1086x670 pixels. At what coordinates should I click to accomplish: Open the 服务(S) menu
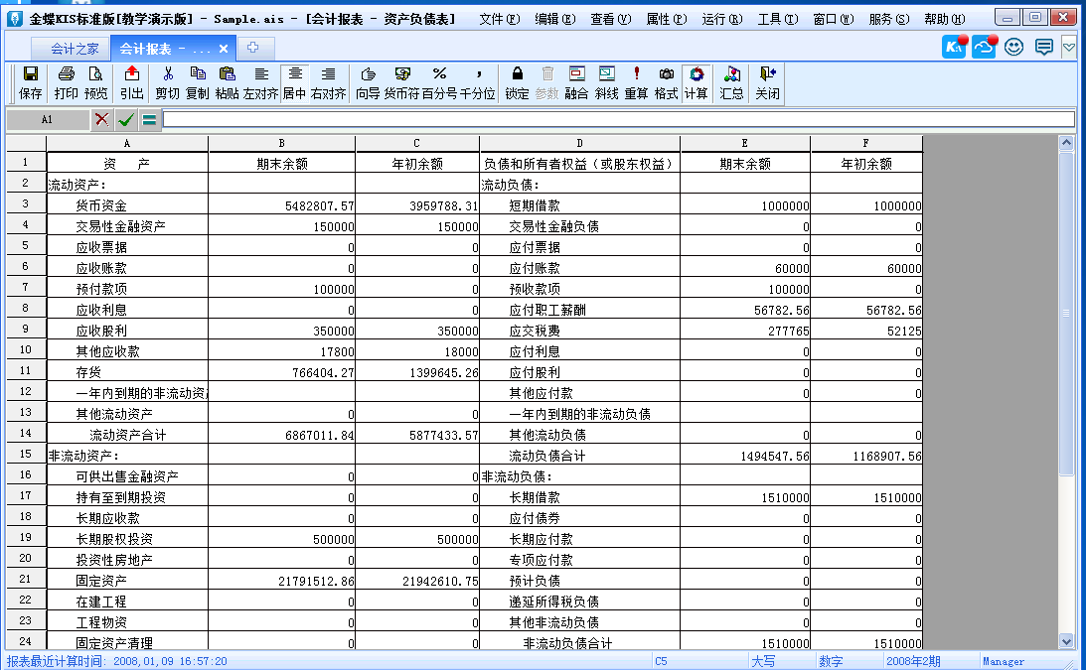tap(888, 19)
